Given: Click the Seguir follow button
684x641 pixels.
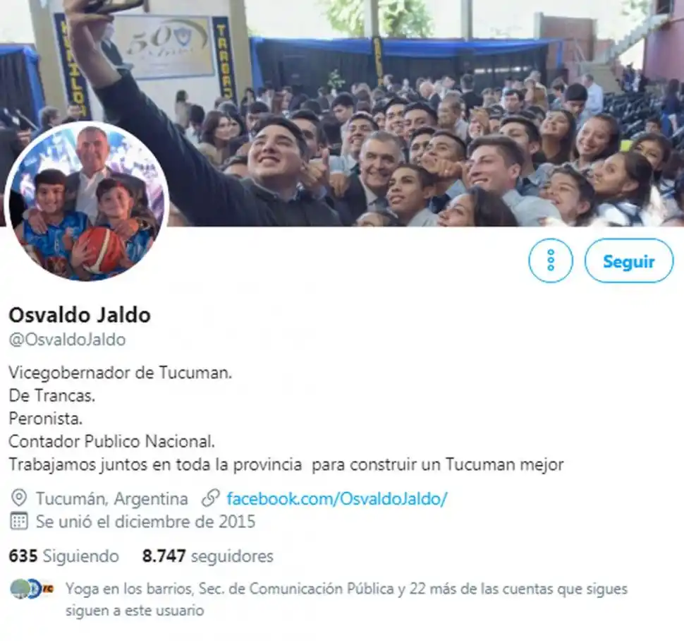Looking at the screenshot, I should coord(628,260).
